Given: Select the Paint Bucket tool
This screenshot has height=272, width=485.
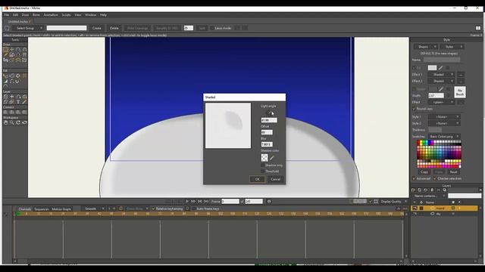Looking at the screenshot, I should (x=18, y=76).
